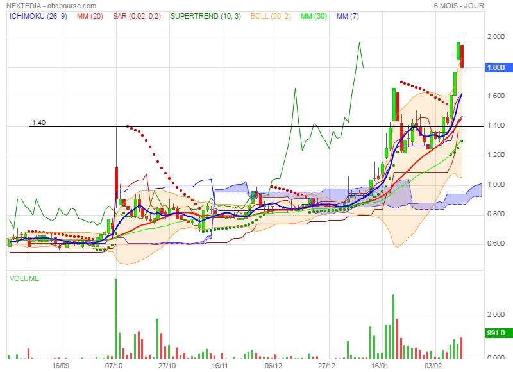Select the blue MM (7) legend entry

point(348,16)
